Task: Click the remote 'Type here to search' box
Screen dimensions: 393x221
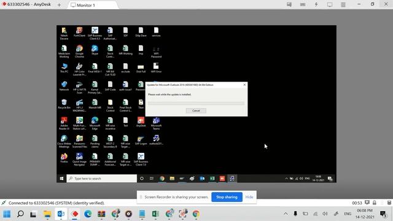Action: tap(102, 179)
